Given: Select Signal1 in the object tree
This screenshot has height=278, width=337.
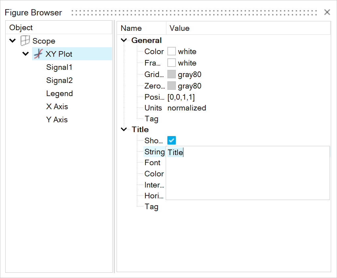Looking at the screenshot, I should [x=59, y=67].
